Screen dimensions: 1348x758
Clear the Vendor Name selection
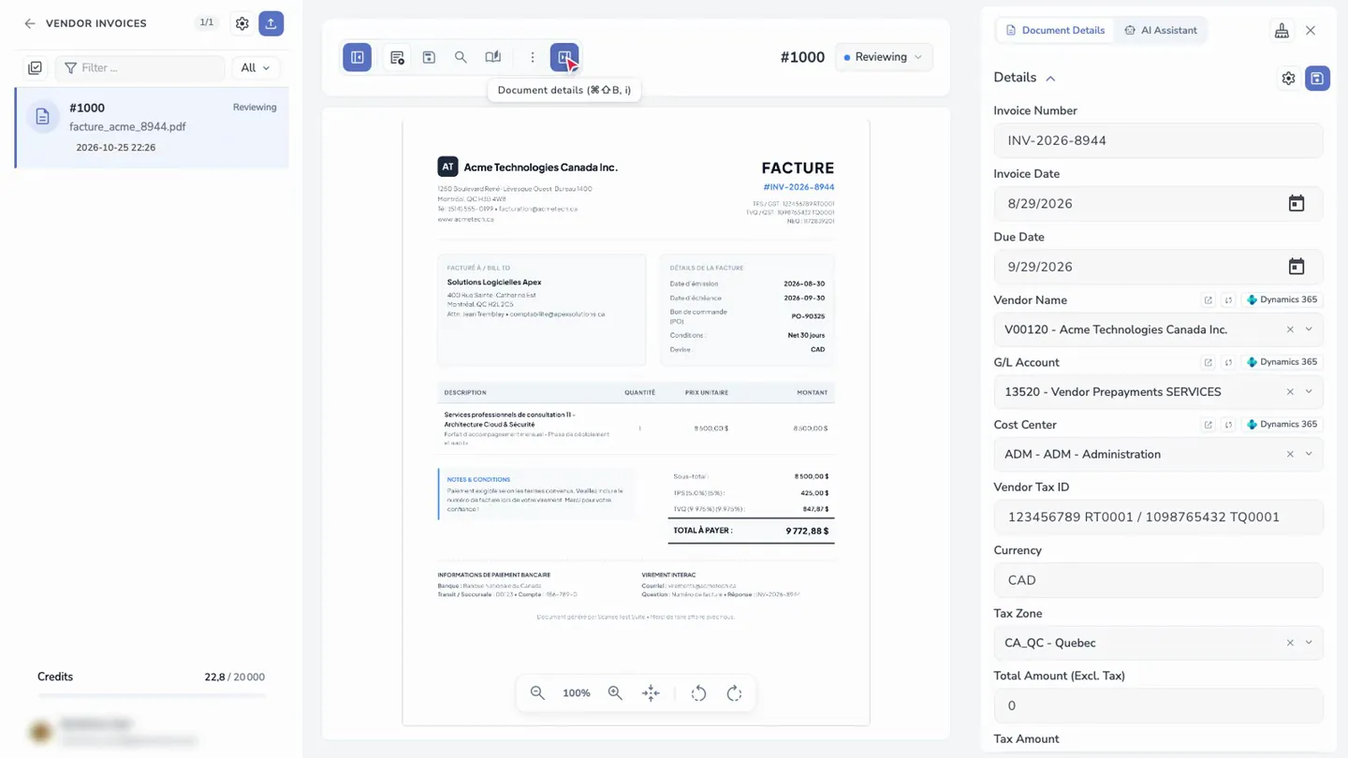tap(1290, 329)
